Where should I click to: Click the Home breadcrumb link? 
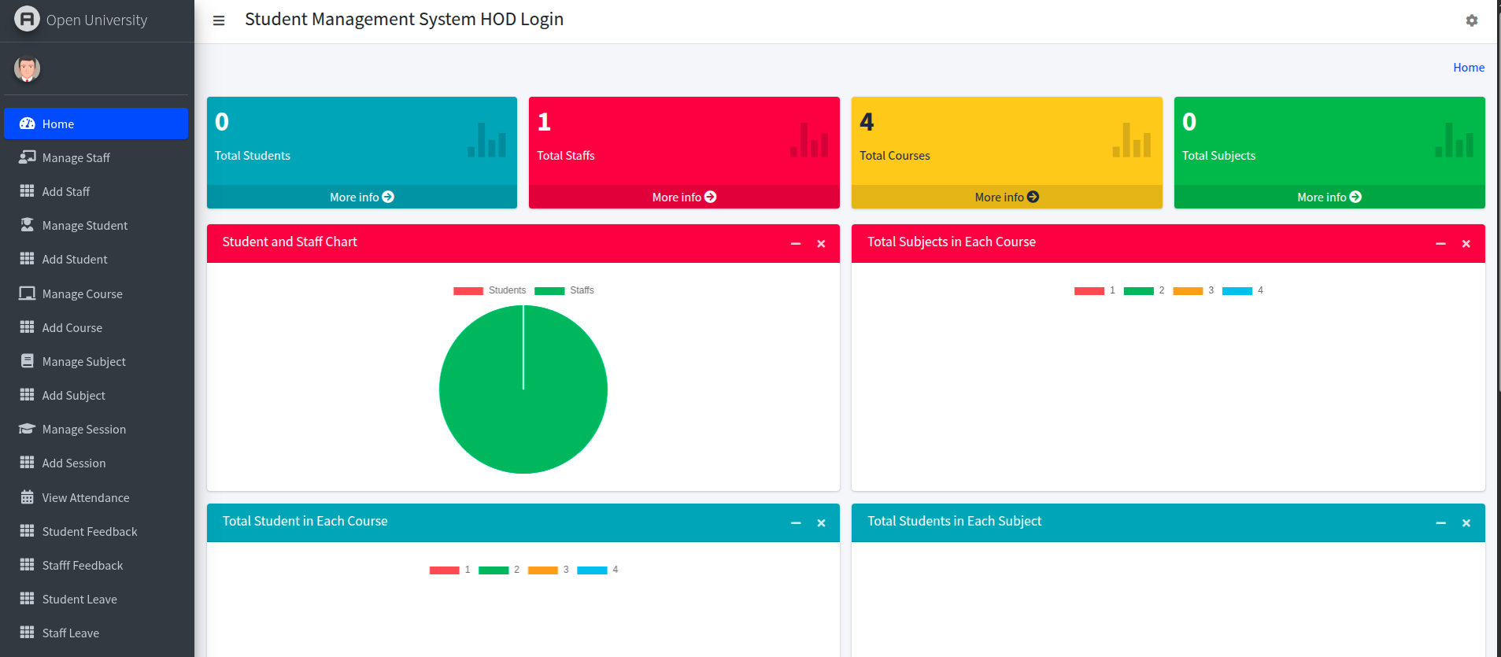1468,68
